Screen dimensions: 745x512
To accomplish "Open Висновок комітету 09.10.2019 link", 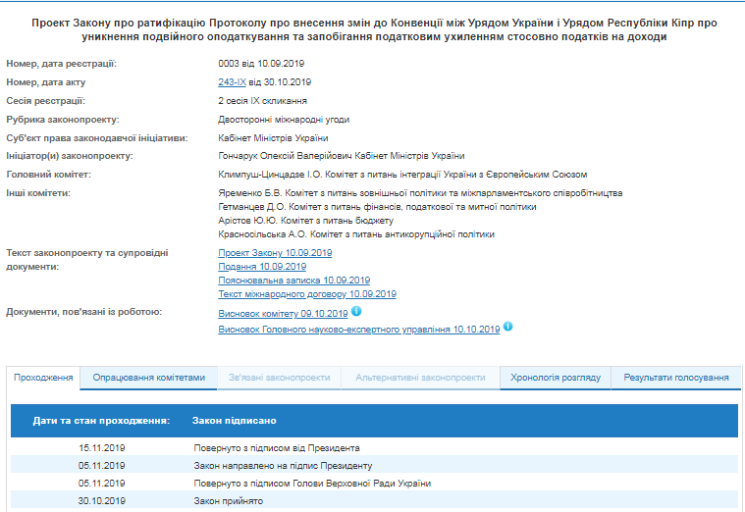I will [x=283, y=314].
